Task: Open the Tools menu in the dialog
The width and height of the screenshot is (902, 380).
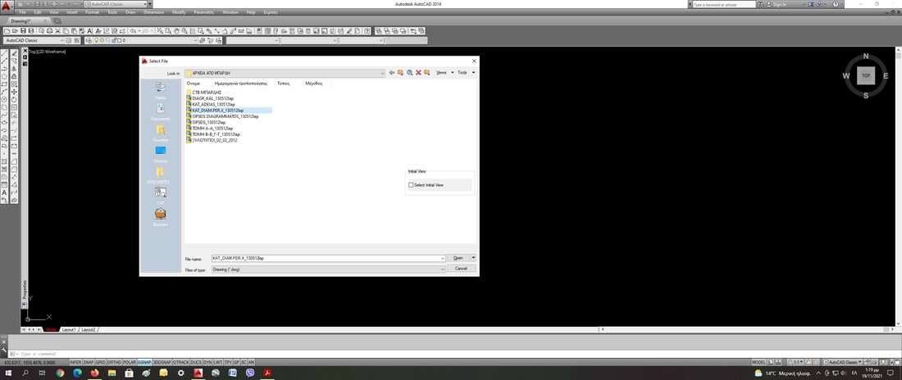Action: (465, 73)
